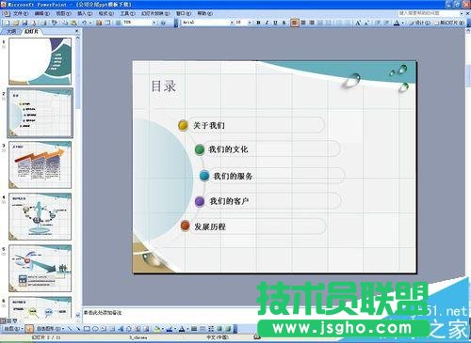
Task: Open the Undo history dropdown arrow
Action: 90,23
